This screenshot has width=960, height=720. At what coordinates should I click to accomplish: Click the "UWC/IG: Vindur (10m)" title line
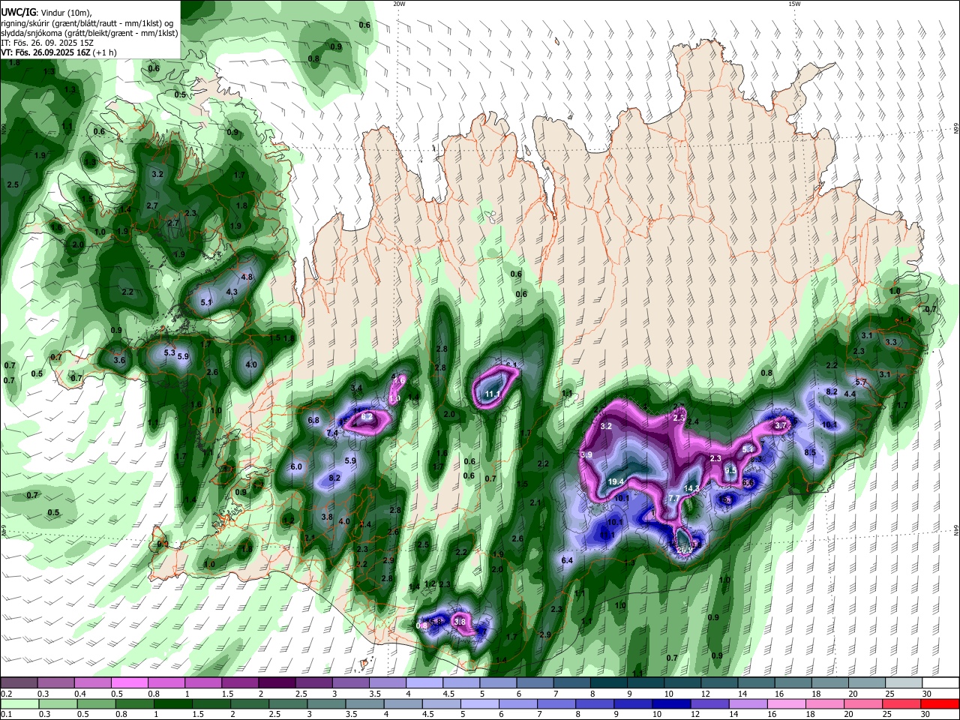tap(46, 12)
